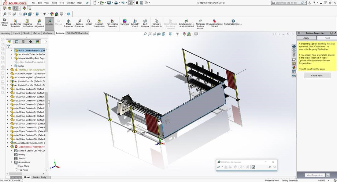The width and height of the screenshot is (337, 182).
Task: Add a Sensor from Evaluate ribbon
Action: click(89, 22)
